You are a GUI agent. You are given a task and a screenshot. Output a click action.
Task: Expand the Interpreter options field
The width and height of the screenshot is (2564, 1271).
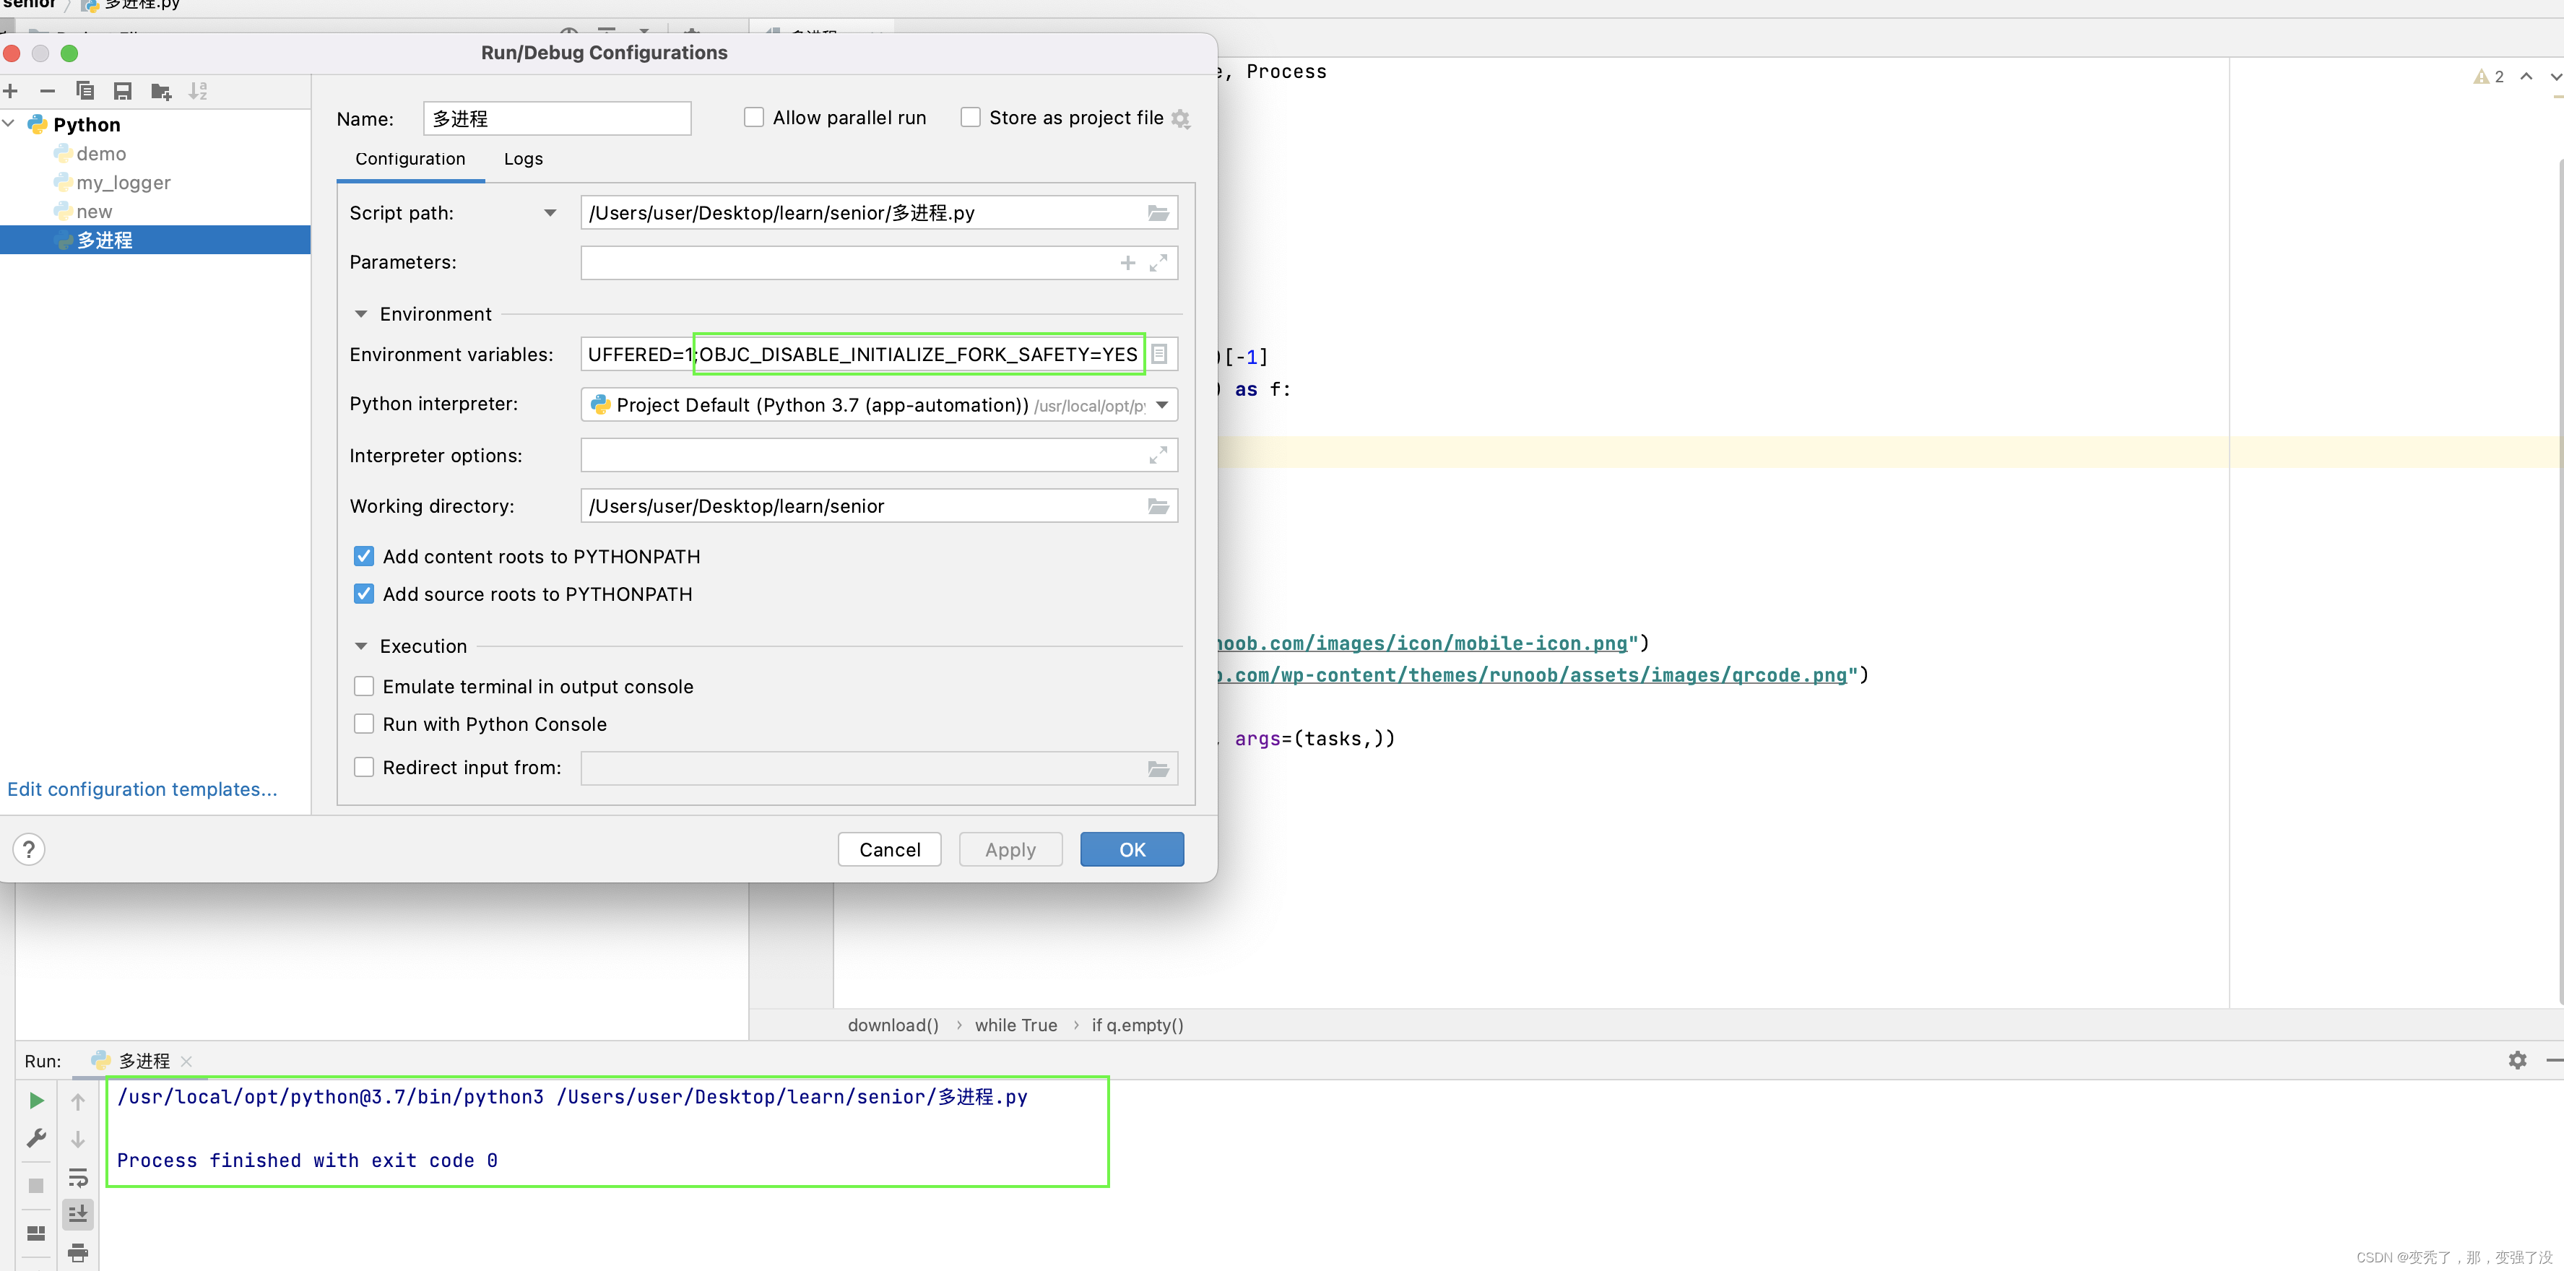tap(1158, 456)
